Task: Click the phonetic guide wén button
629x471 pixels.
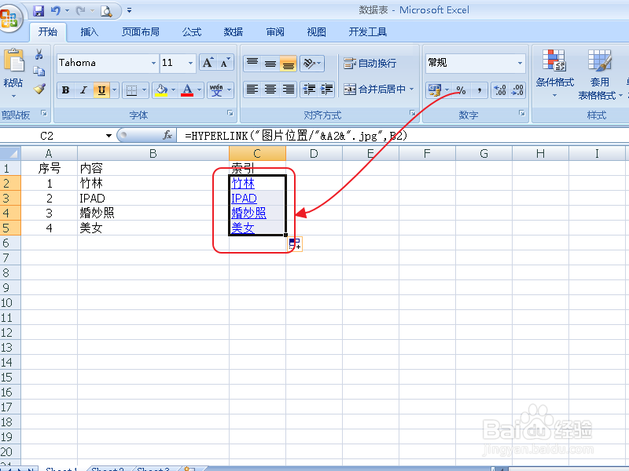Action: tap(217, 90)
